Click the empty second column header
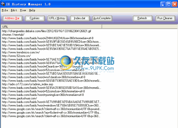The height and width of the screenshot is (128, 178). coord(140,27)
